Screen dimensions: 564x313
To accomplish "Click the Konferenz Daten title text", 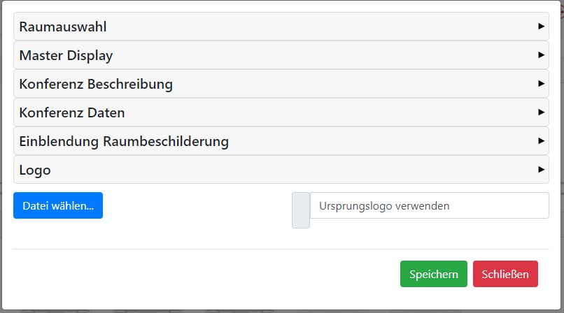I will point(72,113).
